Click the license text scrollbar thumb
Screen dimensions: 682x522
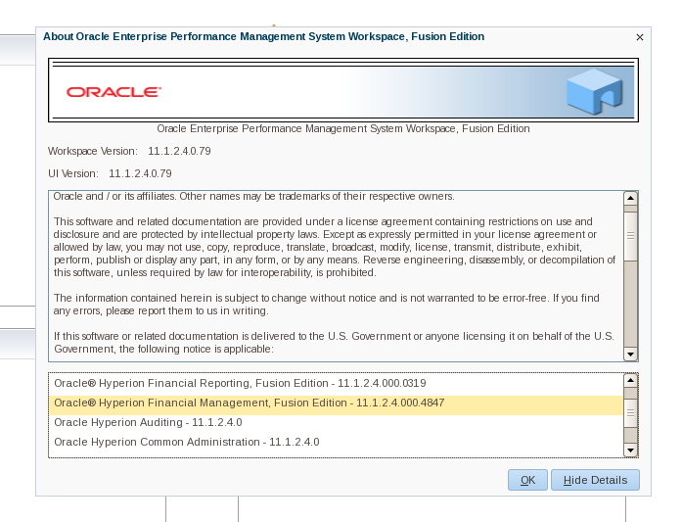pyautogui.click(x=630, y=236)
